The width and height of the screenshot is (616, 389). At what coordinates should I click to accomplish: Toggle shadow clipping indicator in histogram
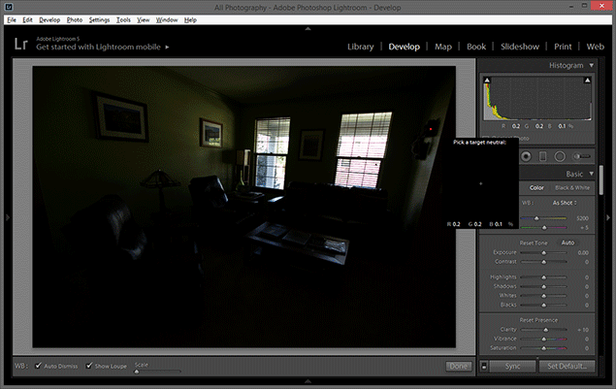coord(487,81)
